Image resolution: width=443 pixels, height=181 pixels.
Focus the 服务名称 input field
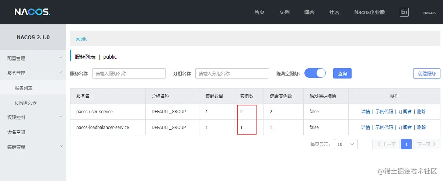tap(129, 73)
